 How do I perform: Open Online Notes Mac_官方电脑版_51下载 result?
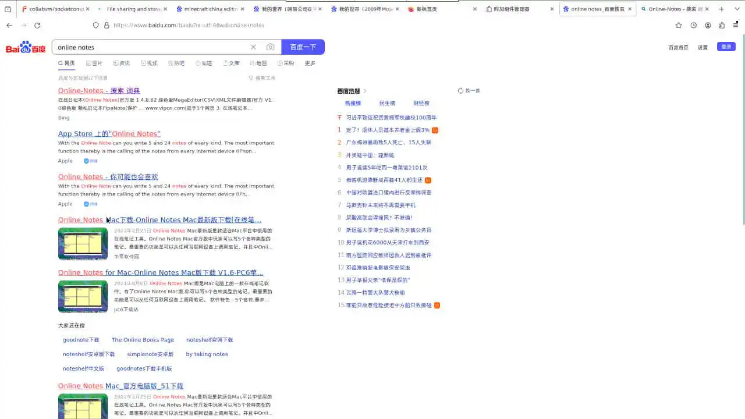120,386
